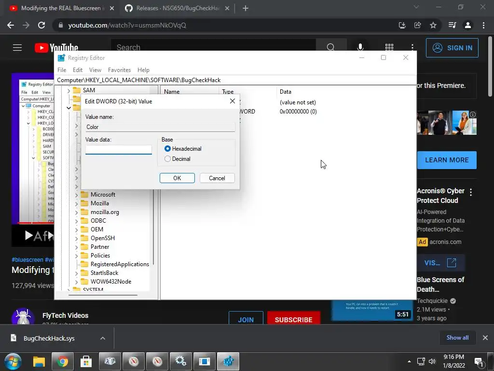Expand the Microsoft registry key

76,195
